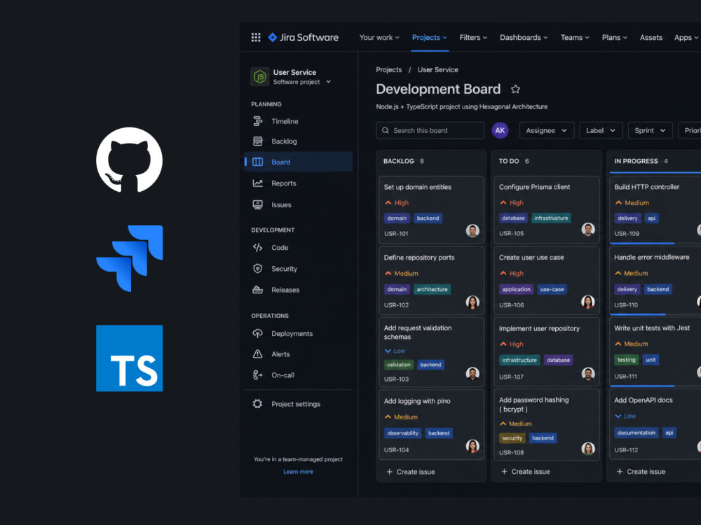
Task: Open the Project settings gear icon
Action: 257,404
